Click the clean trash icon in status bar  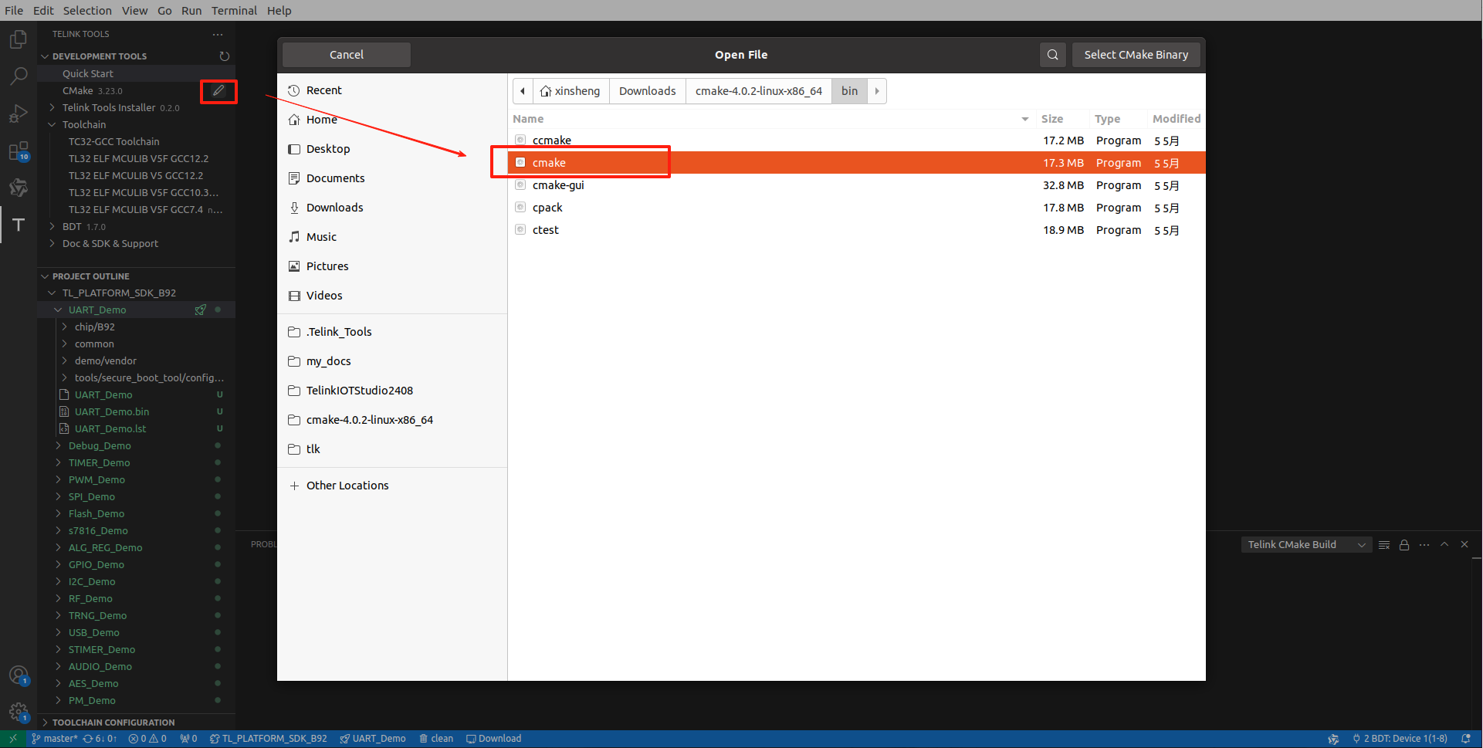[436, 739]
